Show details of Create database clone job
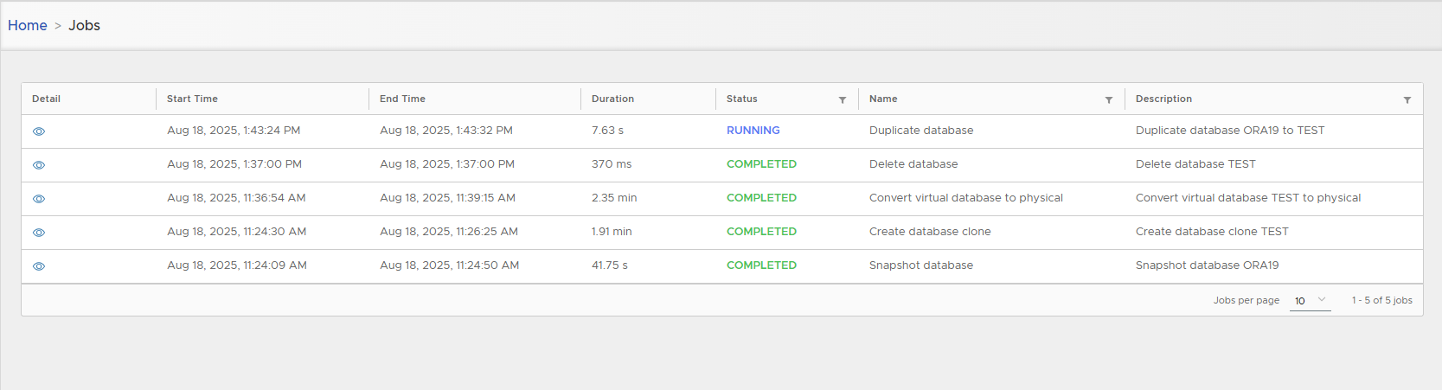The image size is (1442, 390). point(39,233)
